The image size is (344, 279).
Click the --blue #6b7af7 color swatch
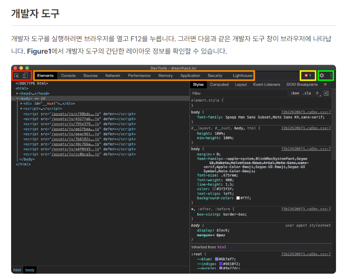217,259
